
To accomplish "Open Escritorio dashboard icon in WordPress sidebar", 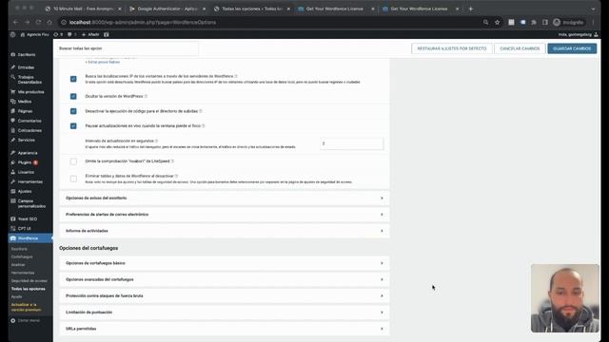I will [x=12, y=55].
